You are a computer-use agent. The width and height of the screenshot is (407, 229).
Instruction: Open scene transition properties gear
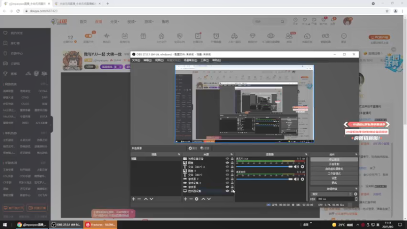click(x=356, y=194)
